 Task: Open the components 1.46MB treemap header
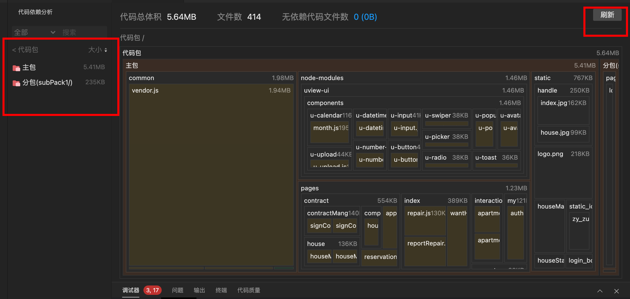tap(414, 103)
